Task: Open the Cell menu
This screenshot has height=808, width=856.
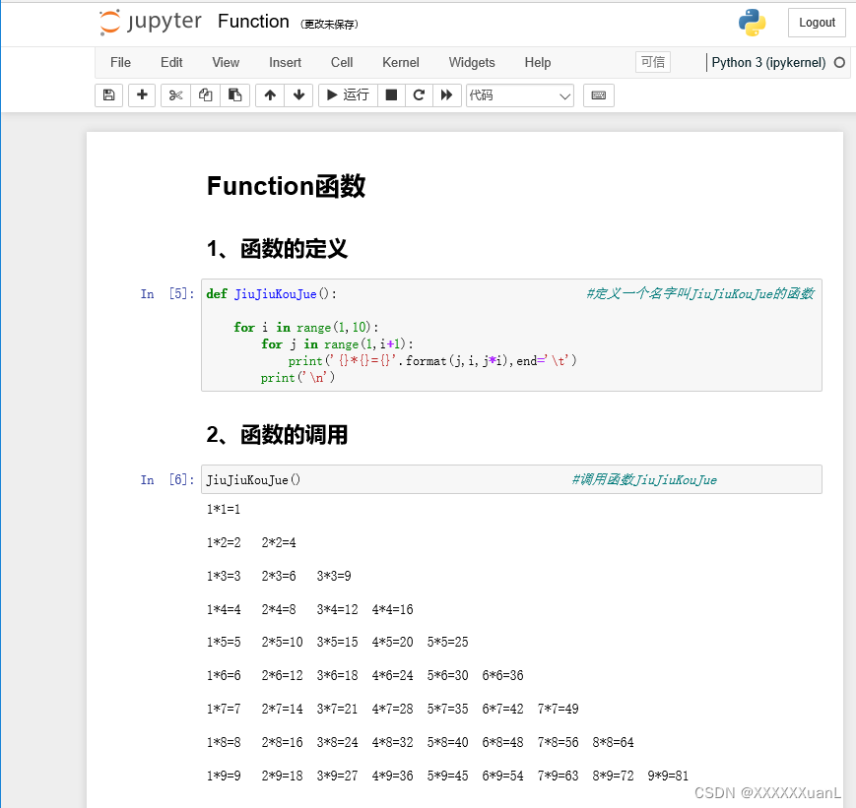Action: pyautogui.click(x=341, y=62)
